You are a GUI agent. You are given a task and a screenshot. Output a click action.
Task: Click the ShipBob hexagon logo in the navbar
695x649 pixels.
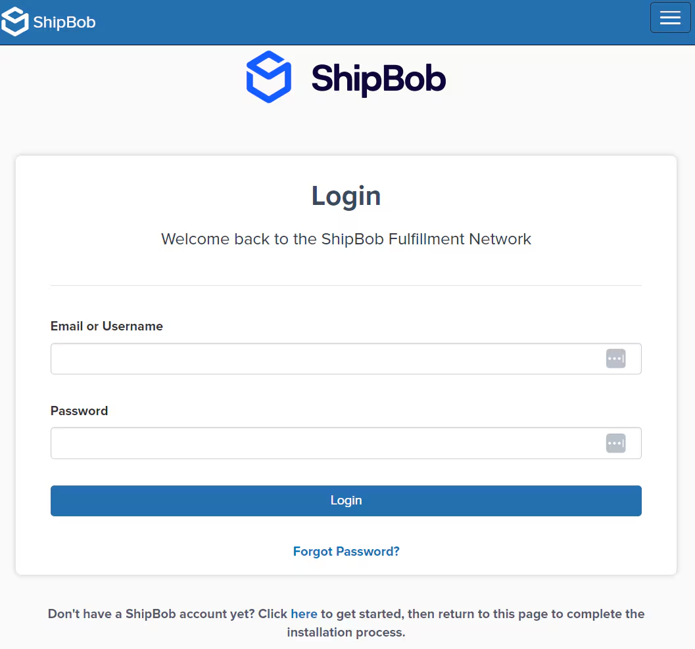[14, 20]
